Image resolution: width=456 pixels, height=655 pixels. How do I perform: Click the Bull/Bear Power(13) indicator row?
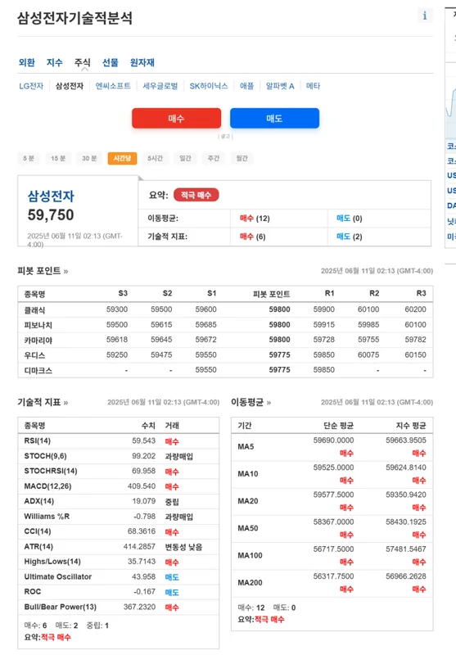pos(119,607)
